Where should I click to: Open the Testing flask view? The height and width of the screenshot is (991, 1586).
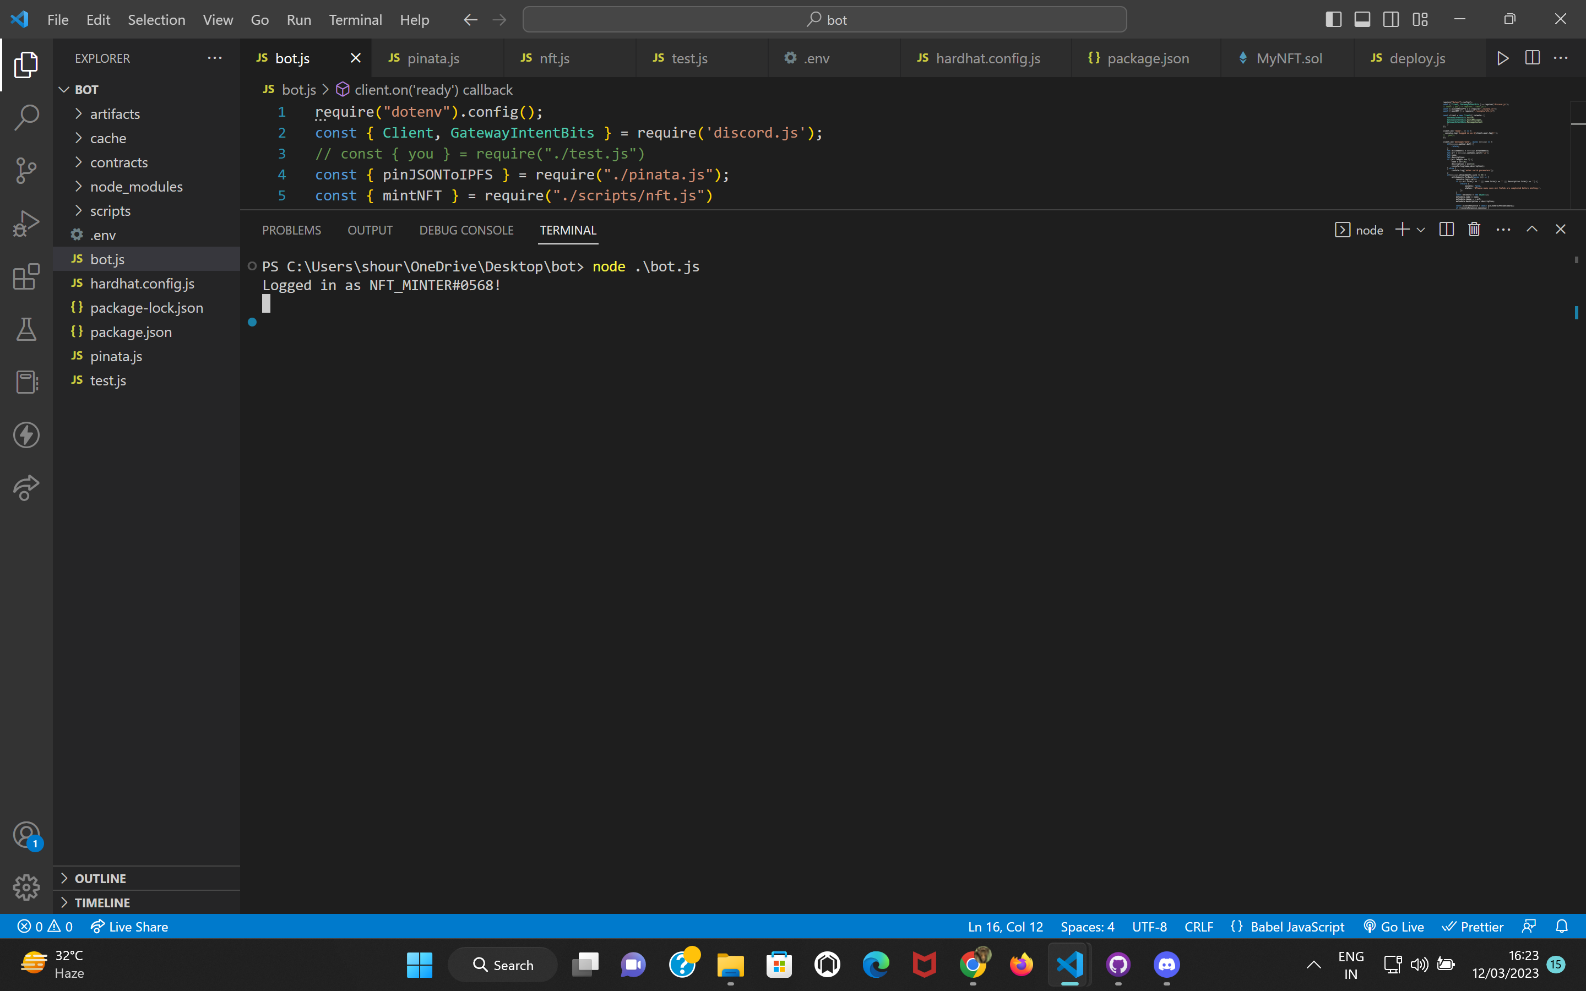[x=26, y=329]
